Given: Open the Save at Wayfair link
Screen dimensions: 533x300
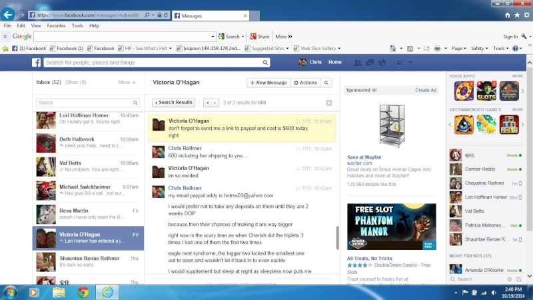Looking at the screenshot, I should click(x=364, y=157).
